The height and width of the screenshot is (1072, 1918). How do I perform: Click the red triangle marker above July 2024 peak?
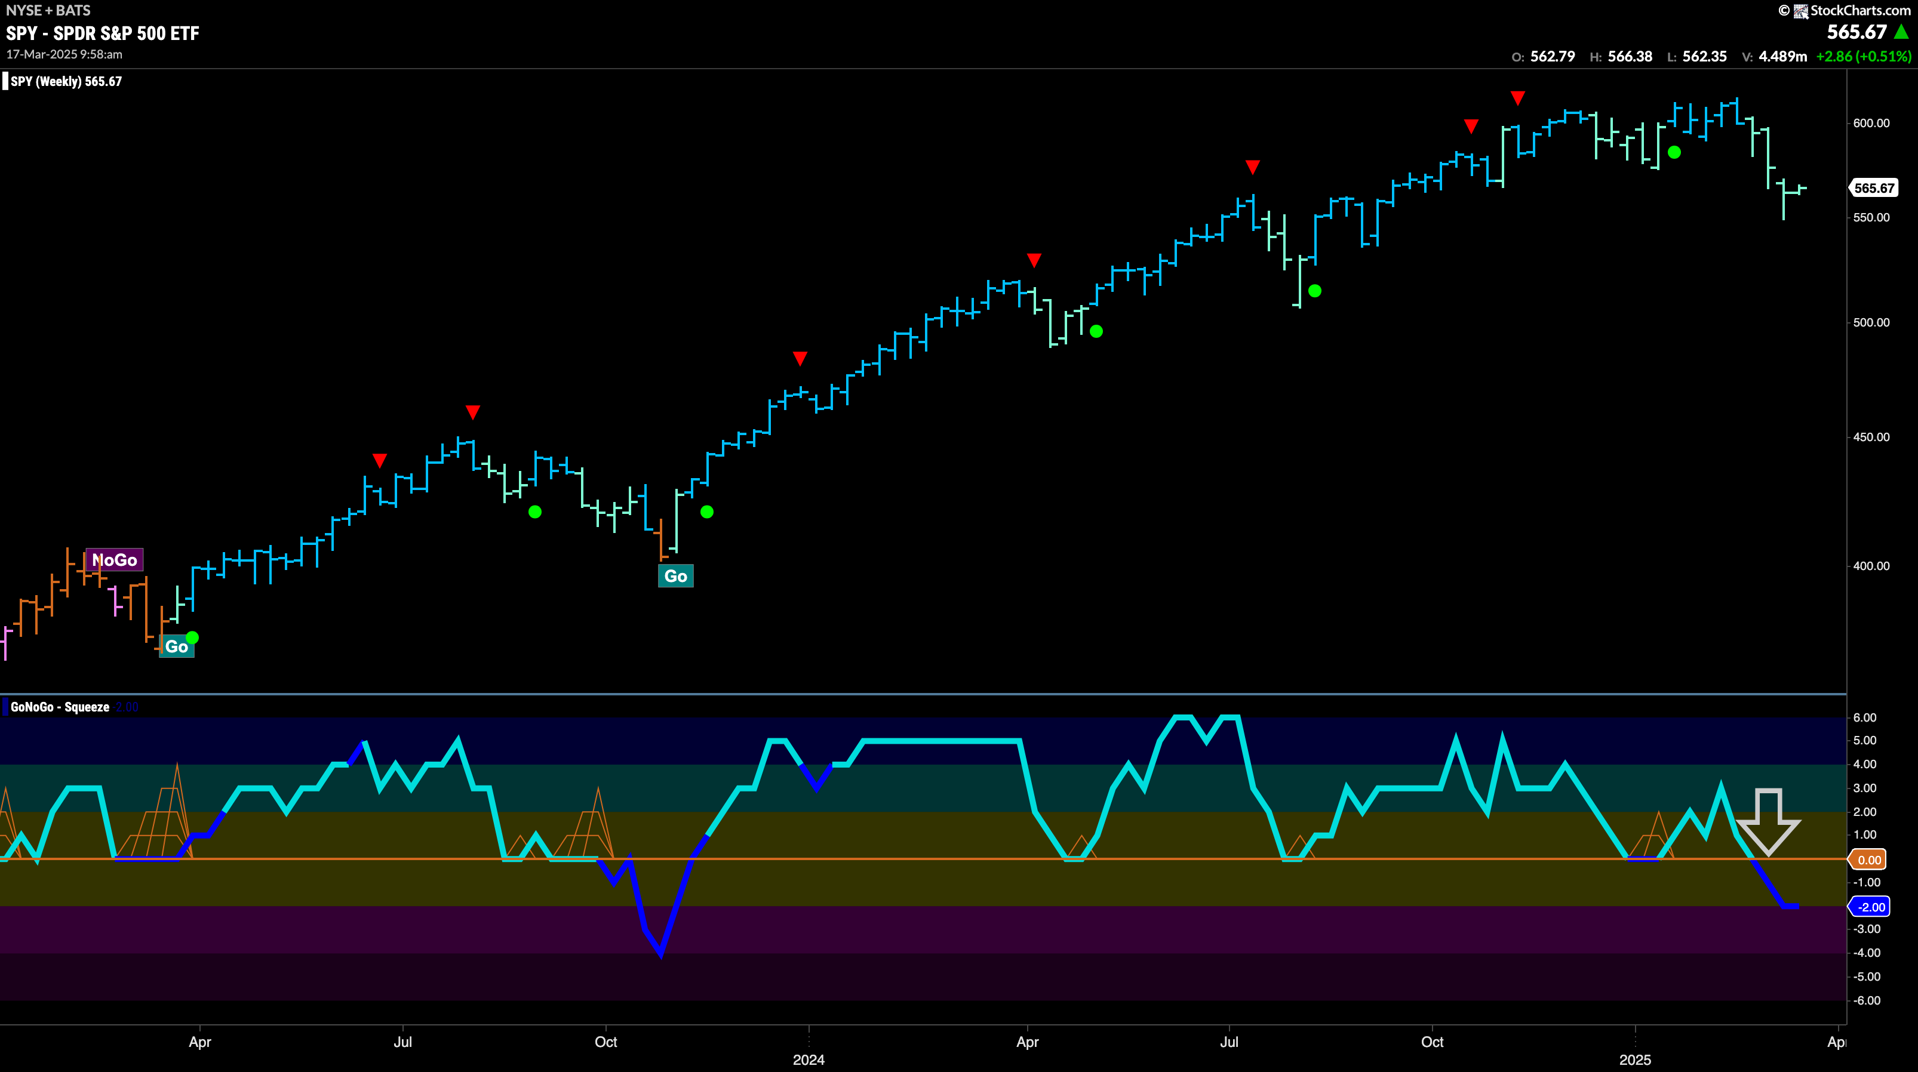(1252, 167)
